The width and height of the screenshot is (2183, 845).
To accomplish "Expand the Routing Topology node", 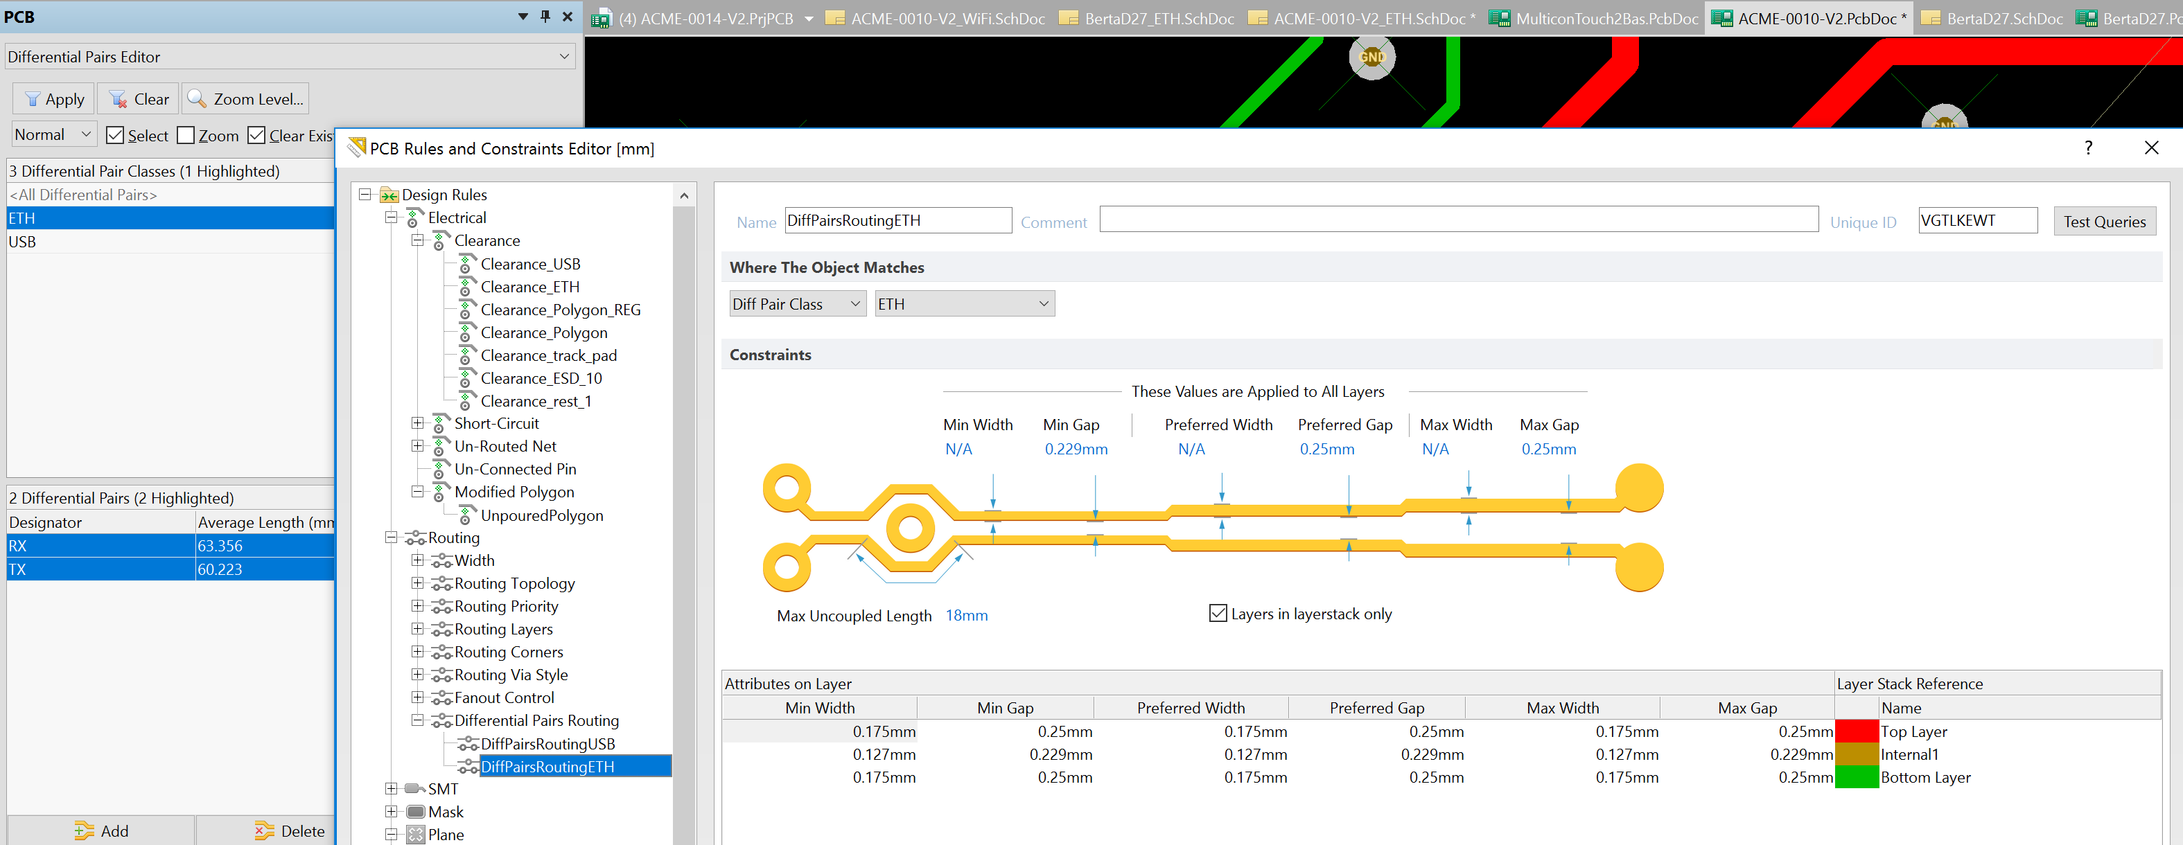I will click(x=418, y=582).
